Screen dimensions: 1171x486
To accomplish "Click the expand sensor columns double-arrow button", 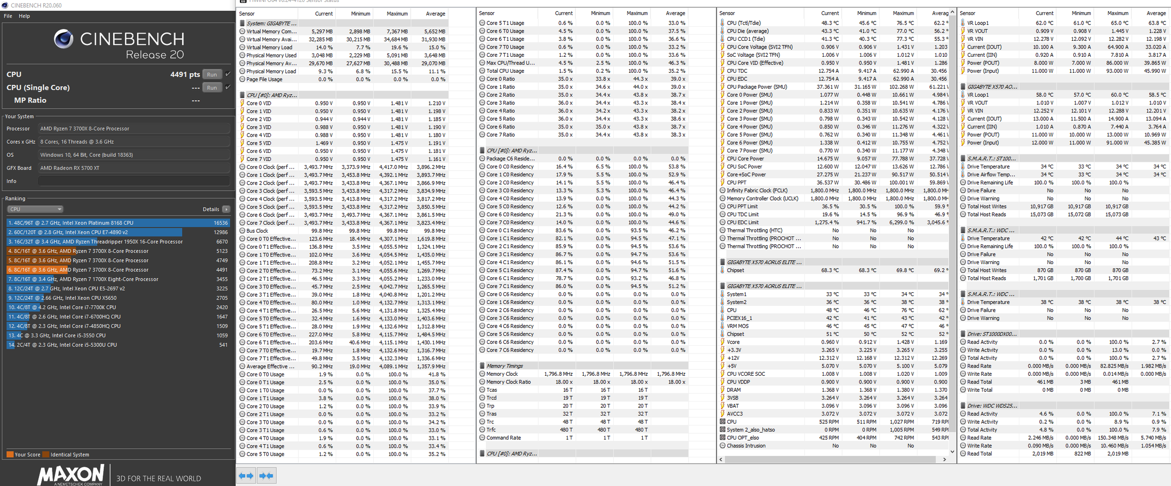I will point(246,476).
